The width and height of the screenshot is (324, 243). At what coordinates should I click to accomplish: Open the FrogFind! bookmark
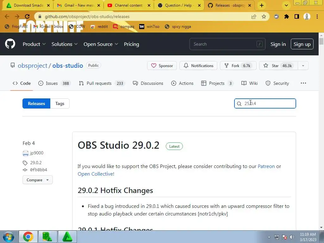(x=16, y=27)
